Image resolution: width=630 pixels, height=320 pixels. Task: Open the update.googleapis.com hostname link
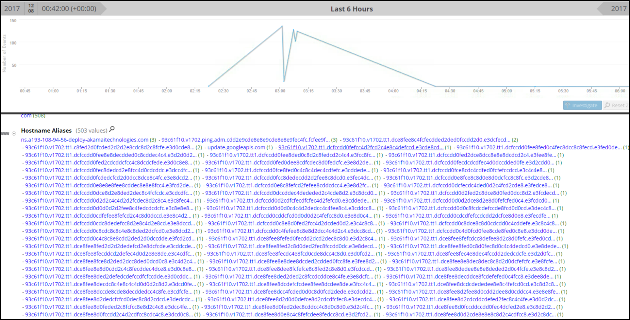pyautogui.click(x=236, y=147)
